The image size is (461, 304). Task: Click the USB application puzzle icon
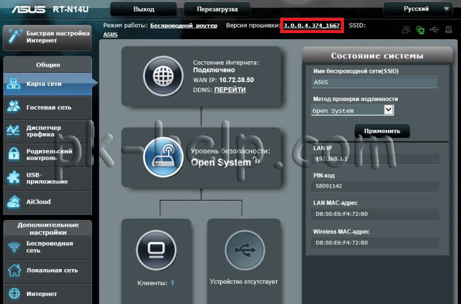[13, 177]
